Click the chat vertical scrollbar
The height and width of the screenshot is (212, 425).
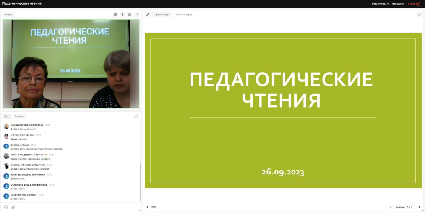click(140, 182)
